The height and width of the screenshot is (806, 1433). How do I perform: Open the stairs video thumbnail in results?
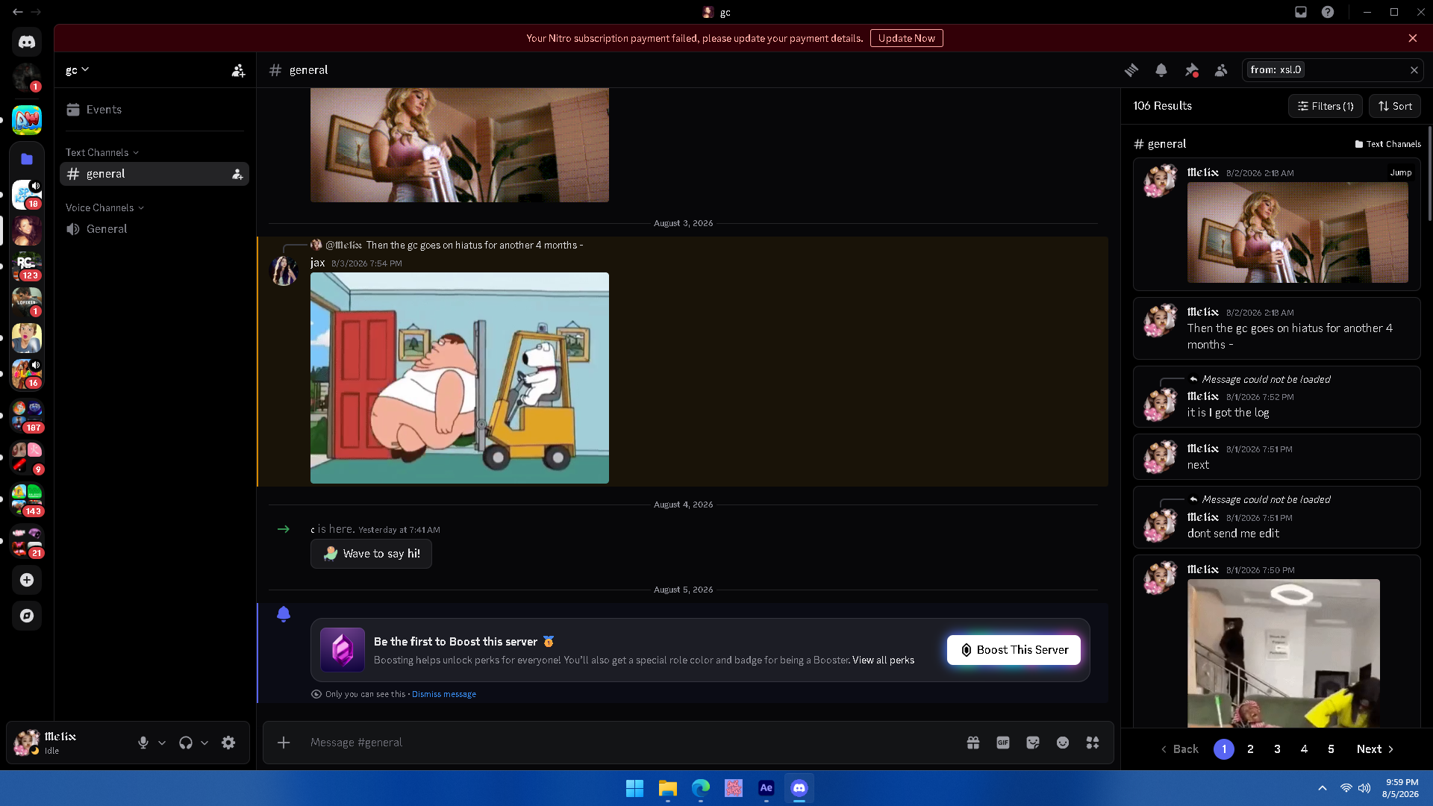[x=1284, y=653]
